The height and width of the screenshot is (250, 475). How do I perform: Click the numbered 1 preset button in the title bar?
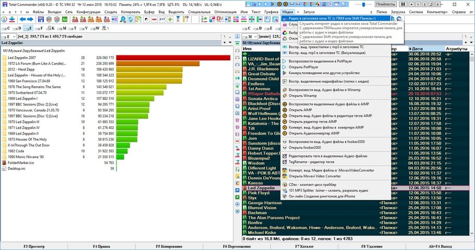(x=418, y=4)
